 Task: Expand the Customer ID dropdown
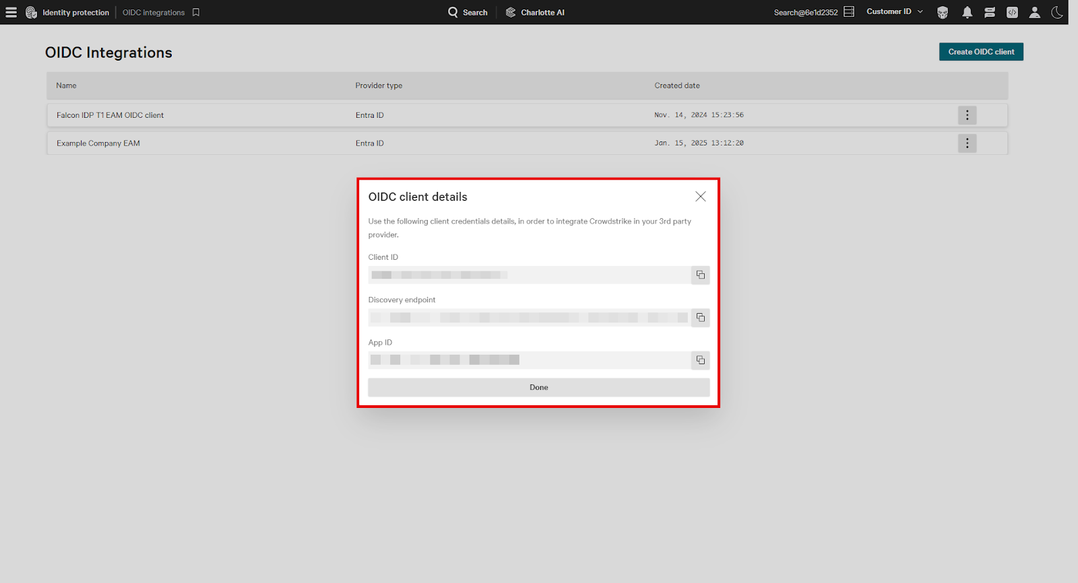pos(894,11)
